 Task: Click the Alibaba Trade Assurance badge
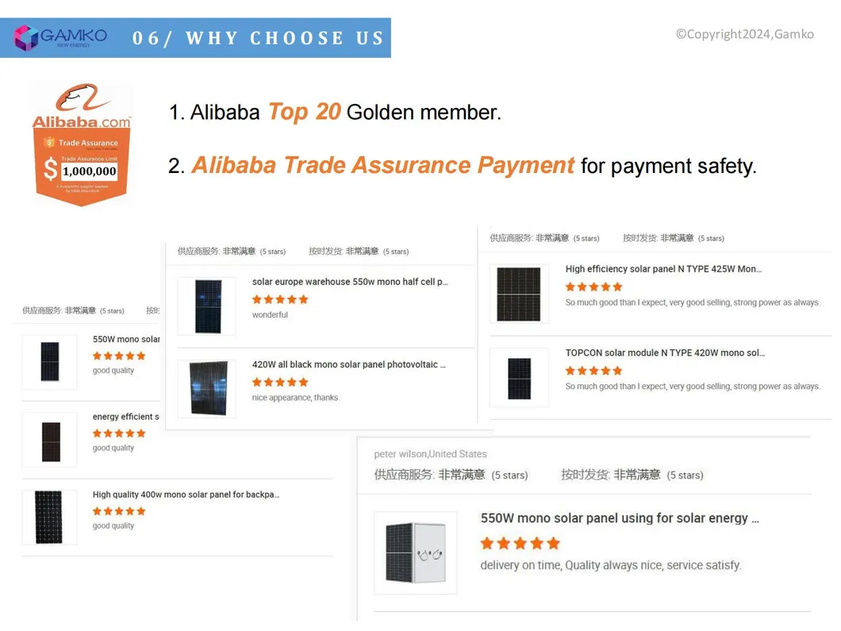80,144
